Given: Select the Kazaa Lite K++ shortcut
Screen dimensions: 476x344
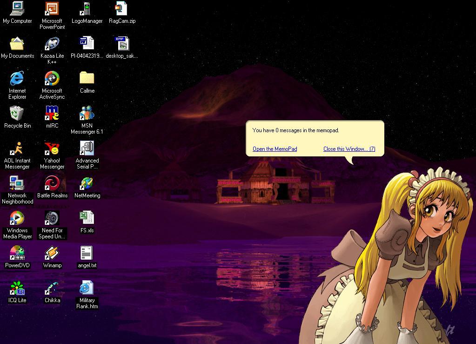Looking at the screenshot, I should [52, 44].
